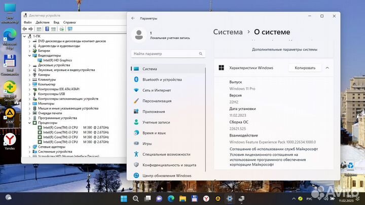Image resolution: width=365 pixels, height=205 pixels.
Task: Switch to Device Manager on taskbar
Action: pyautogui.click(x=241, y=199)
